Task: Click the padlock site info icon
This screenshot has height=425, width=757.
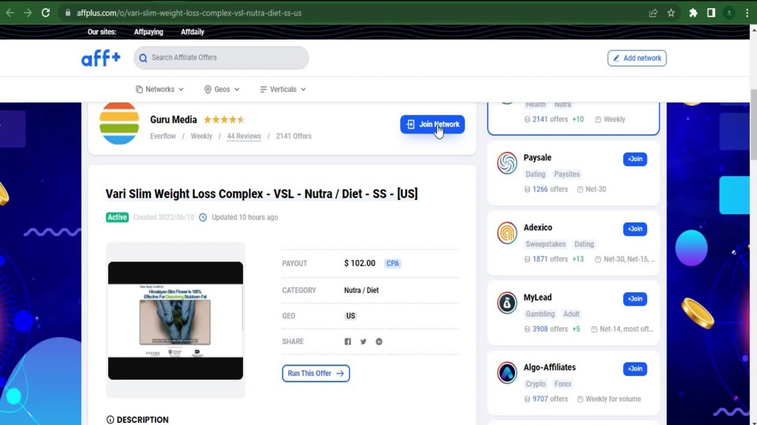Action: (68, 12)
